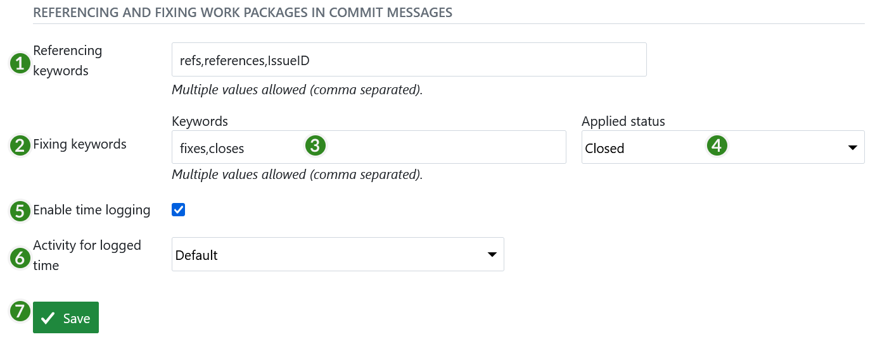Viewport: 880px width, 344px height.
Task: Click the number 3 badge in Keywords field
Action: (x=315, y=145)
